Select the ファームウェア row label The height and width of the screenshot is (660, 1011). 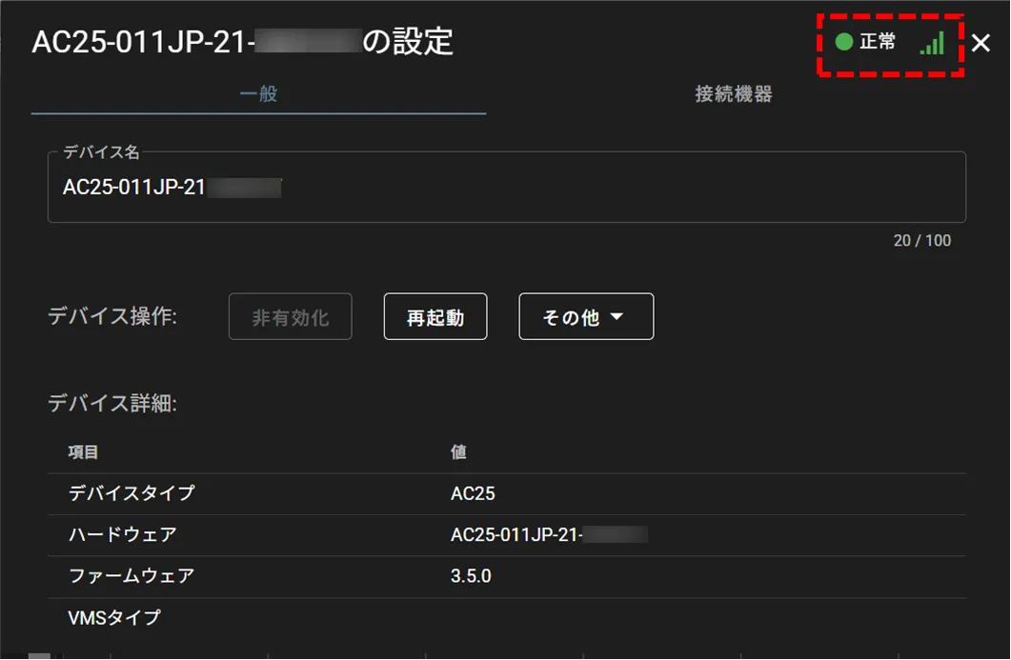tap(131, 575)
